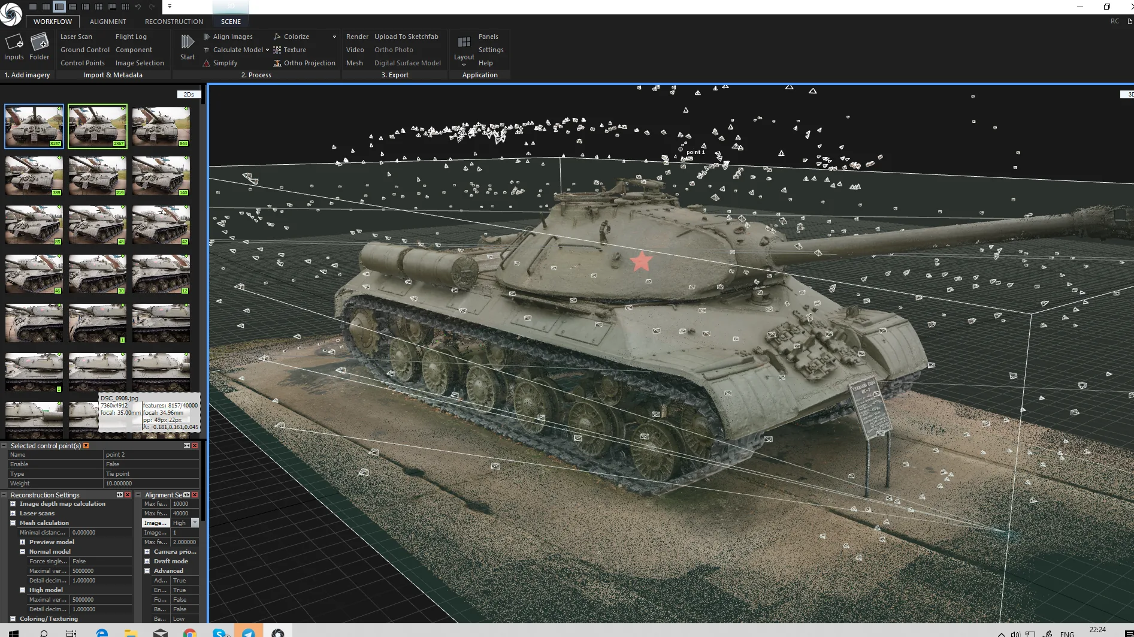
Task: Open Windows Start menu
Action: (x=13, y=633)
